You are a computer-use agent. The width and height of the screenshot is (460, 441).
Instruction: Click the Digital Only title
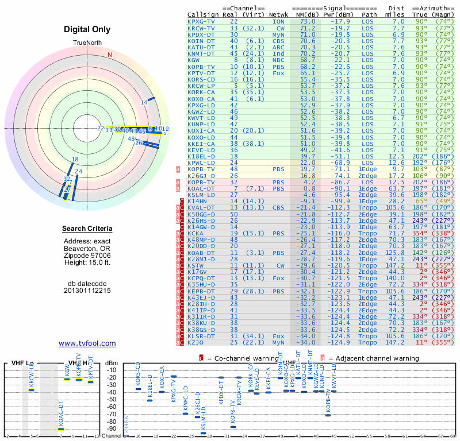pyautogui.click(x=87, y=29)
